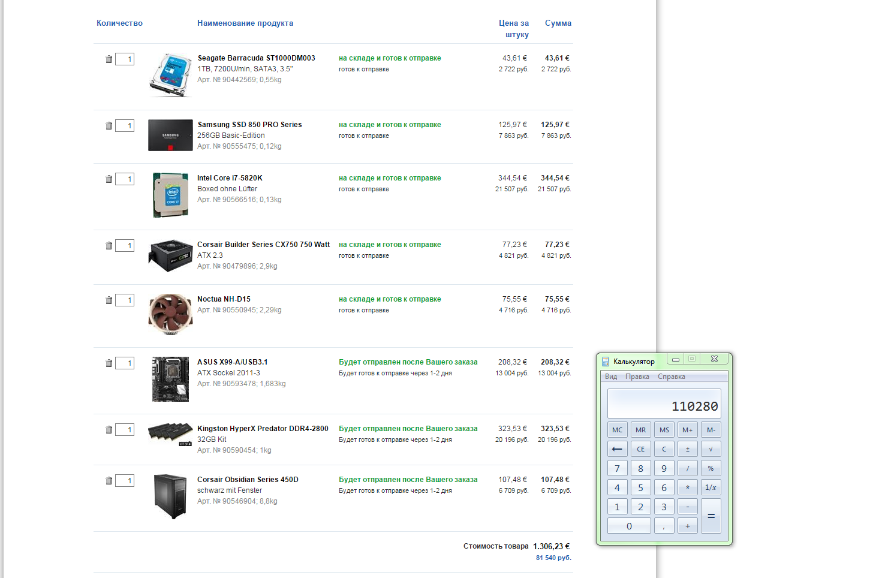Screen dimensions: 879x578
Task: Click quantity field for Samsung SSD 850 PRO
Action: pyautogui.click(x=125, y=126)
